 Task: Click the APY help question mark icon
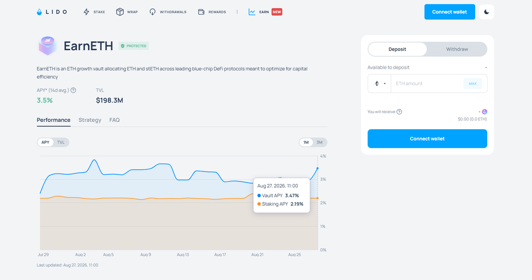coord(74,90)
